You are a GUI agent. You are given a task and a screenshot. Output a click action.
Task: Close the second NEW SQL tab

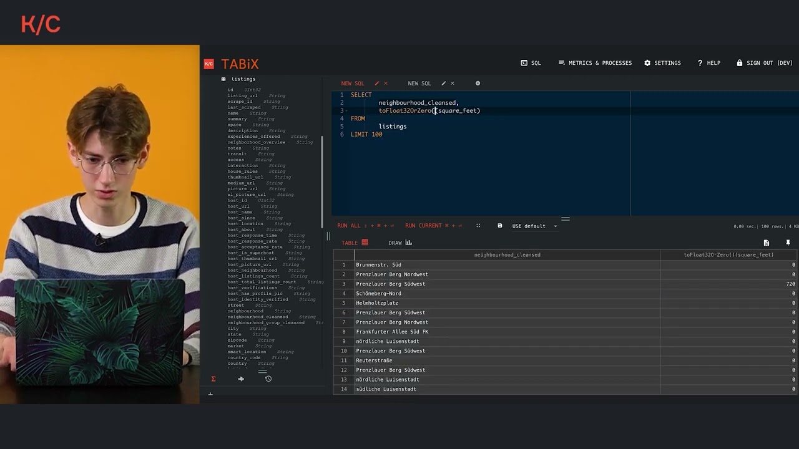[453, 84]
